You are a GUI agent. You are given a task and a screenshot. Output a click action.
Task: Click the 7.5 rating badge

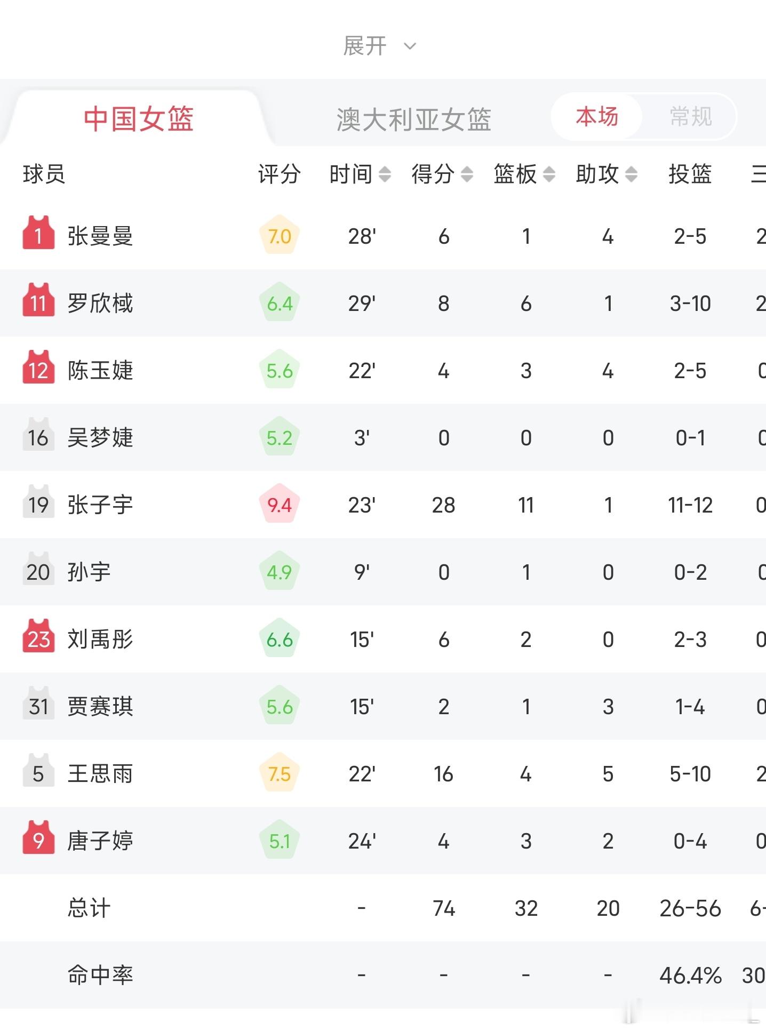(x=280, y=773)
